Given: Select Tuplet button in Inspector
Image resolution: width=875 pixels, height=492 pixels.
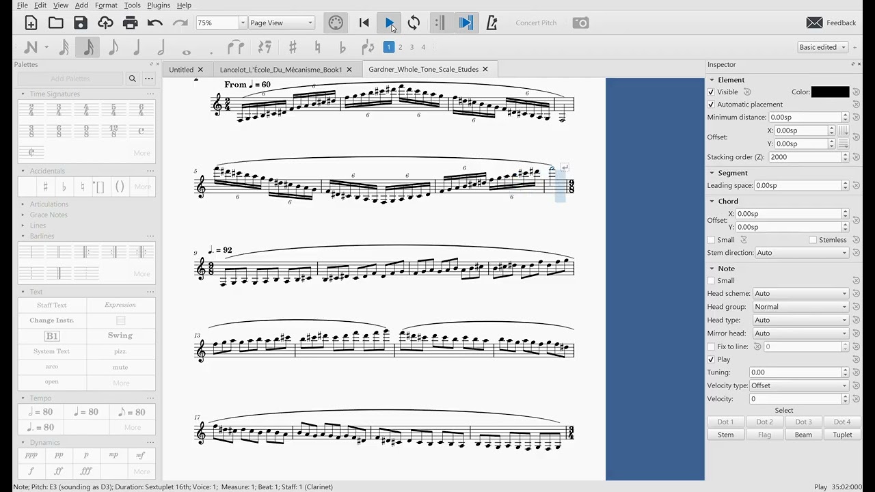Looking at the screenshot, I should pyautogui.click(x=842, y=435).
